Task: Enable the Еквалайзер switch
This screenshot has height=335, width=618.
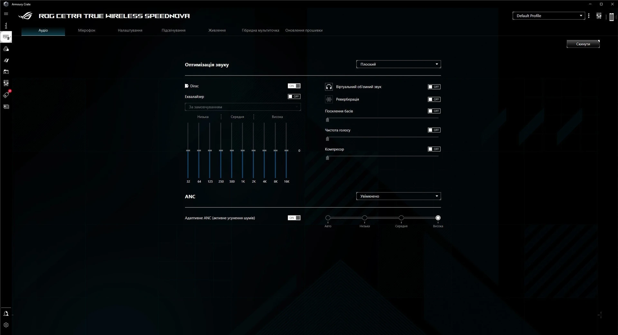Action: click(294, 96)
